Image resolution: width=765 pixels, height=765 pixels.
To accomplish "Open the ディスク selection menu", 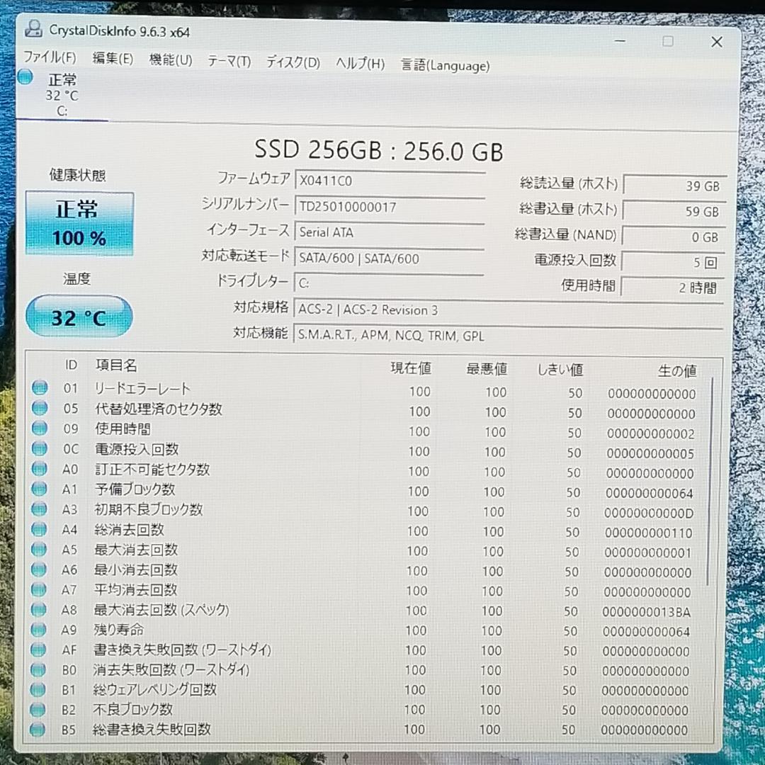I will [293, 62].
